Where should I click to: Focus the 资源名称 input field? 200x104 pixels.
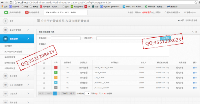pyautogui.click(x=66, y=38)
